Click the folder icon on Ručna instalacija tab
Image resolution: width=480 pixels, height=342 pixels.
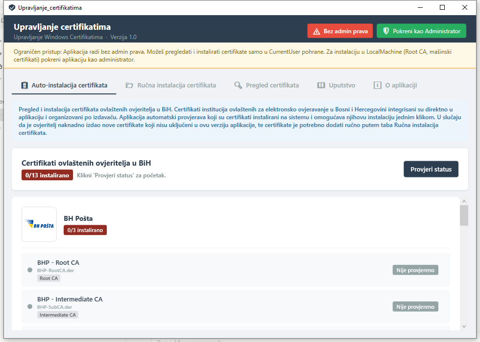[x=129, y=85]
